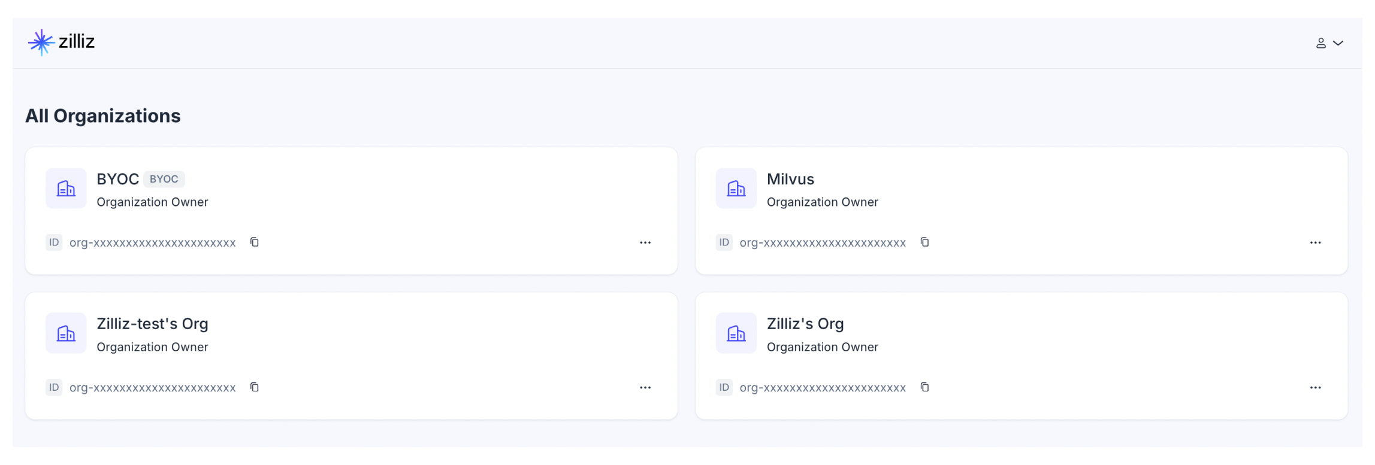This screenshot has width=1375, height=465.
Task: Open the Milvus organization
Action: (x=790, y=178)
